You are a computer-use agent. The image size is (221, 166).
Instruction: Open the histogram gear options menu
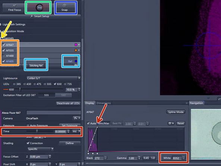[171, 123]
